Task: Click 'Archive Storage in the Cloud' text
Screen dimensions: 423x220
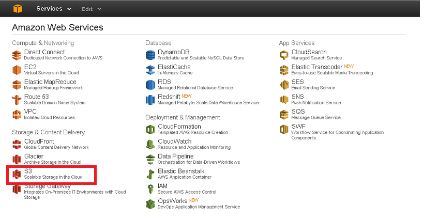Action: pos(53,162)
